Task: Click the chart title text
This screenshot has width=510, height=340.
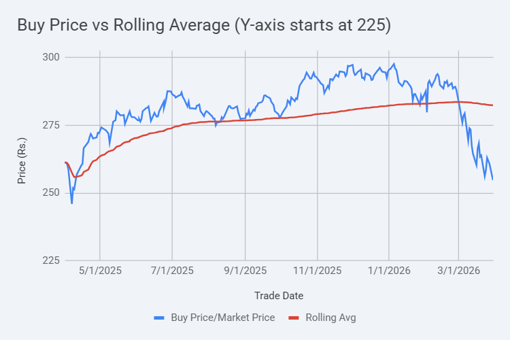Action: (203, 26)
